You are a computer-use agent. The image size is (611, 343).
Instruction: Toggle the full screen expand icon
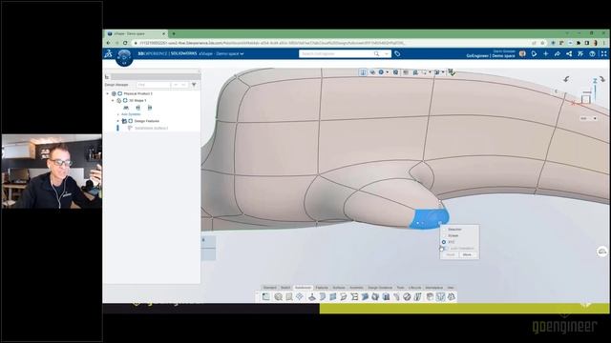603,53
